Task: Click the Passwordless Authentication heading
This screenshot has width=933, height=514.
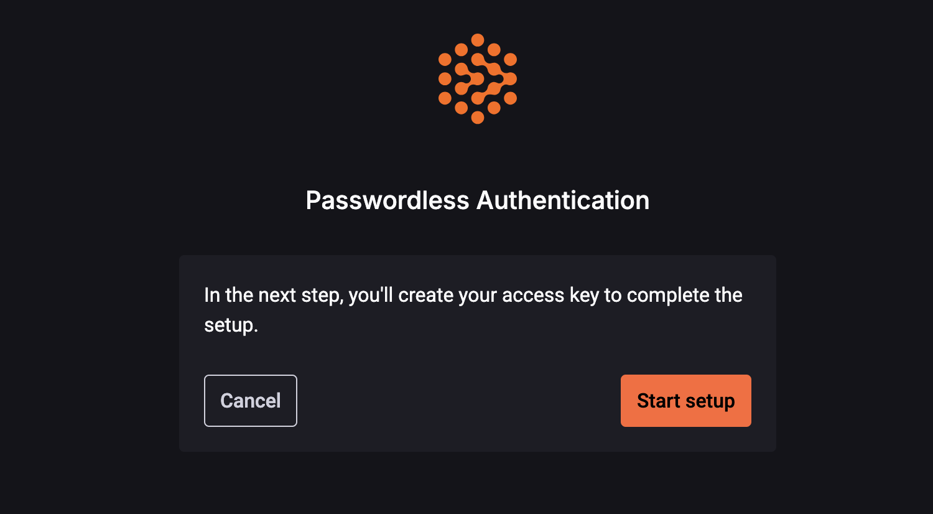Action: [x=478, y=200]
